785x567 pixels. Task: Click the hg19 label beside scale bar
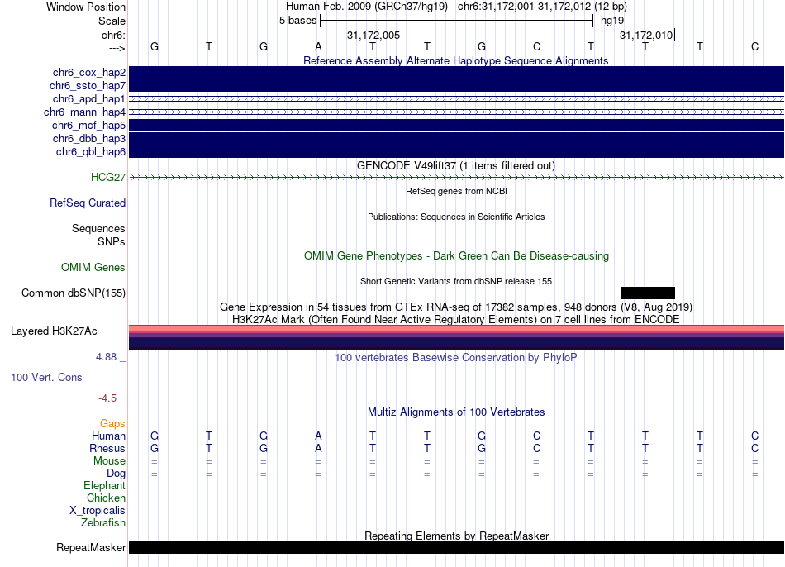click(612, 21)
